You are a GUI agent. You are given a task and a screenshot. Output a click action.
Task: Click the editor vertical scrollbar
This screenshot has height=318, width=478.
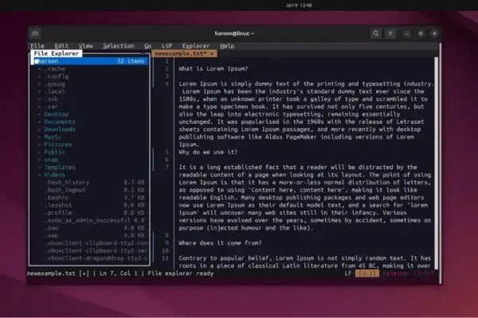pos(437,163)
